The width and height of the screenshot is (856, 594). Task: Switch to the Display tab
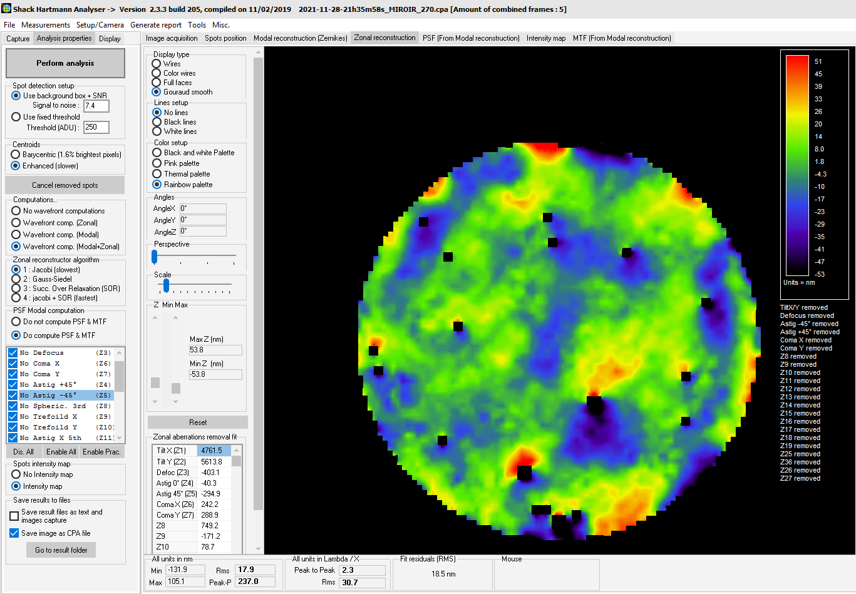coord(110,39)
